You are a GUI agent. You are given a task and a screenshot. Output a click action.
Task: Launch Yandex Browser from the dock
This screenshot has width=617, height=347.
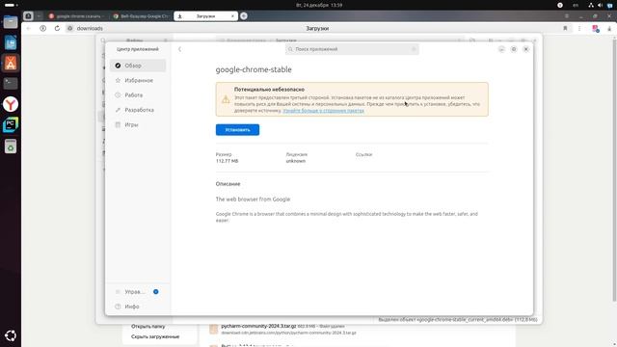pyautogui.click(x=11, y=104)
